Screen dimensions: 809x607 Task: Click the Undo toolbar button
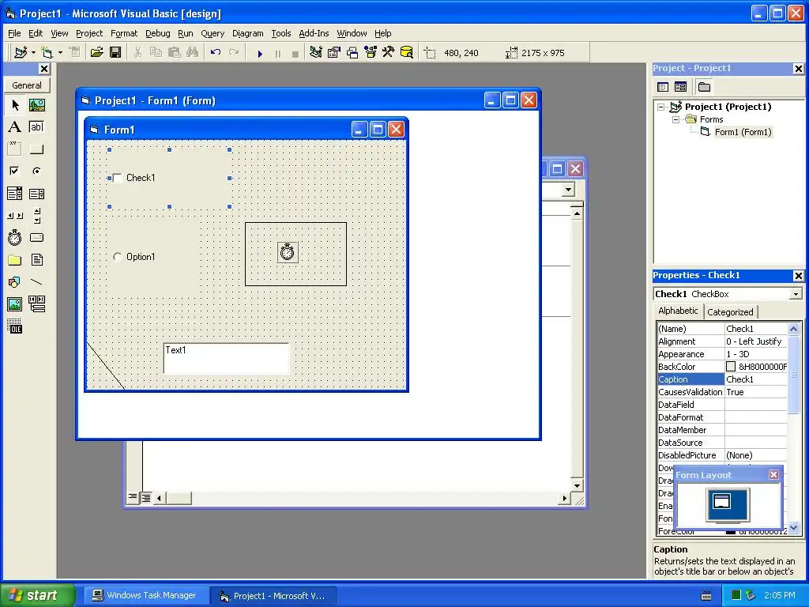215,52
